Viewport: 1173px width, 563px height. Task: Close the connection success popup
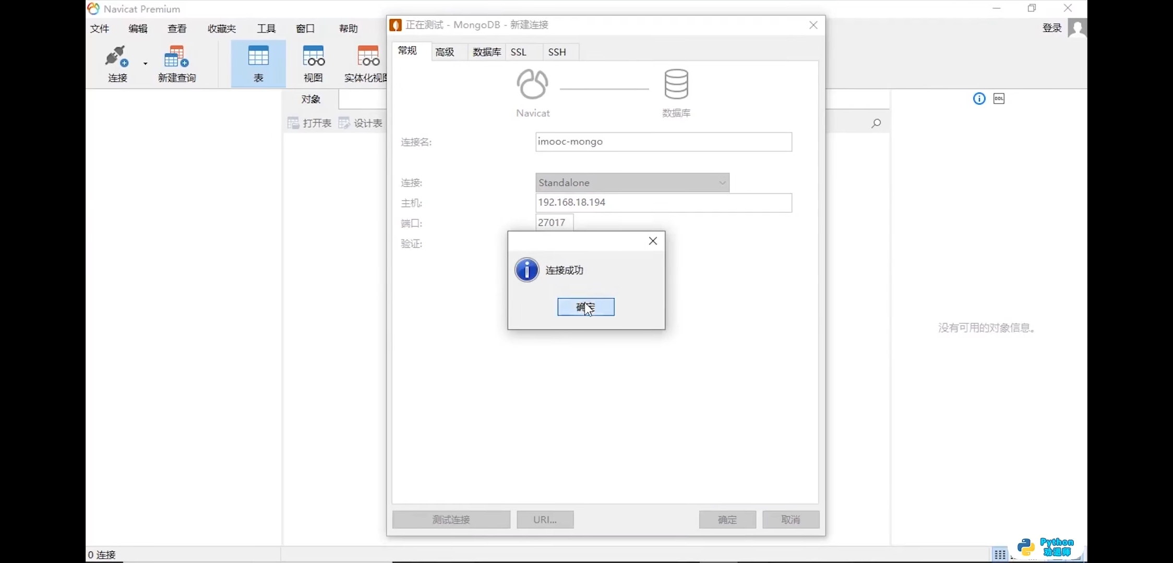(653, 241)
